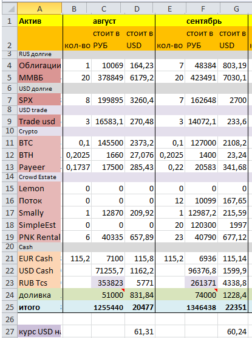Select row 25 header
The height and width of the screenshot is (338, 252).
pyautogui.click(x=10, y=307)
